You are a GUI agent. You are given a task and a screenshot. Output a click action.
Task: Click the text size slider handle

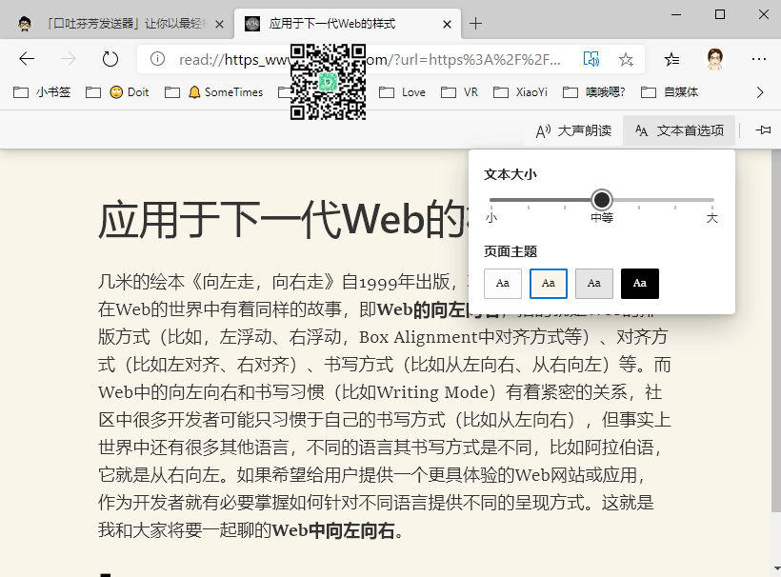pos(602,200)
